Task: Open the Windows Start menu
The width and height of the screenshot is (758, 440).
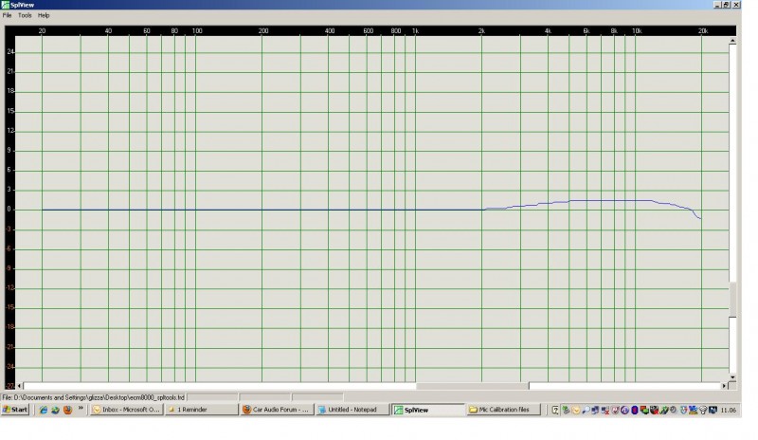Action: pyautogui.click(x=15, y=410)
